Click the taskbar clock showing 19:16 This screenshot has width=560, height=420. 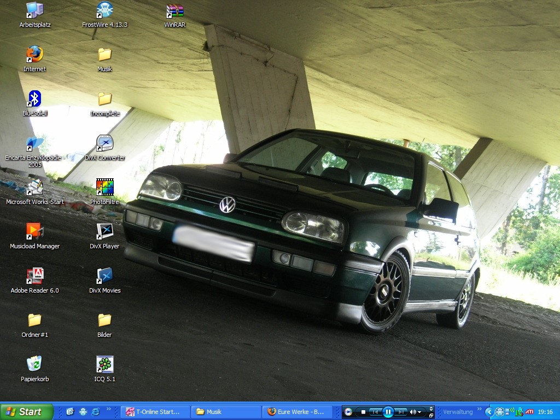click(x=545, y=412)
